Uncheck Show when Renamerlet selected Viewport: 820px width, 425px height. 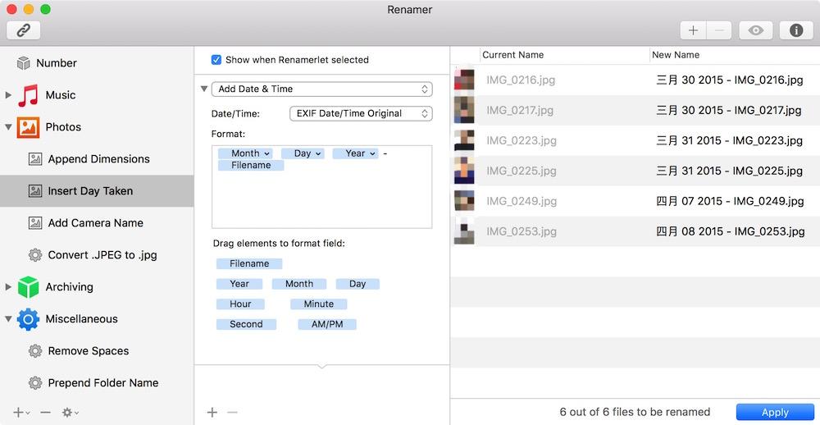point(216,60)
